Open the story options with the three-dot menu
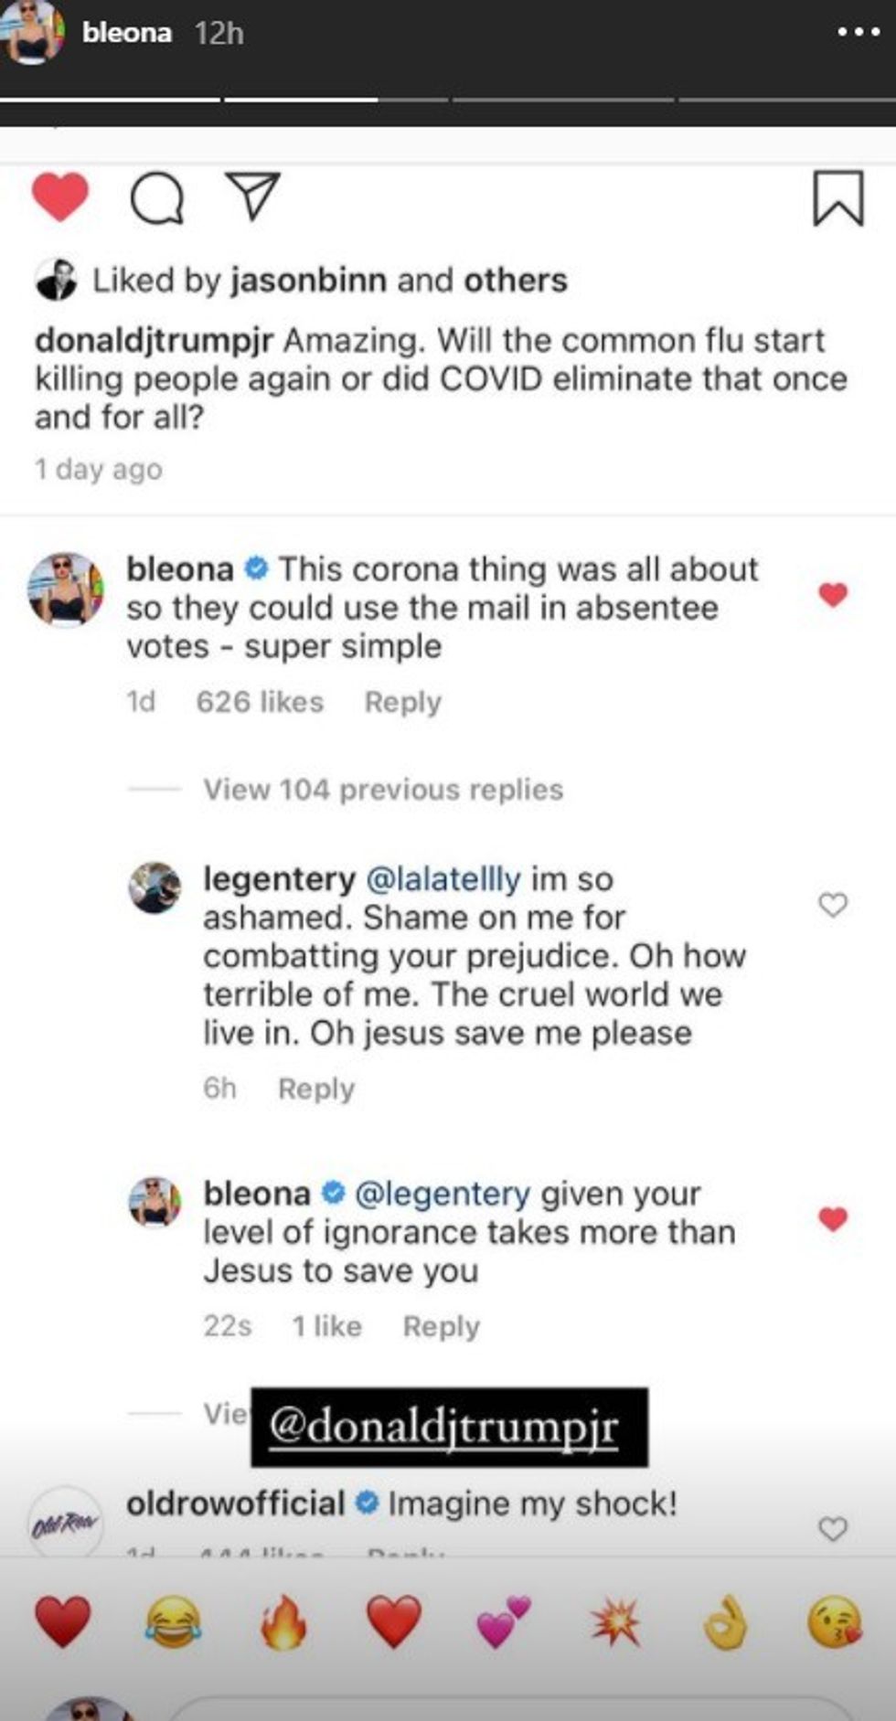896x1721 pixels. pos(861,33)
